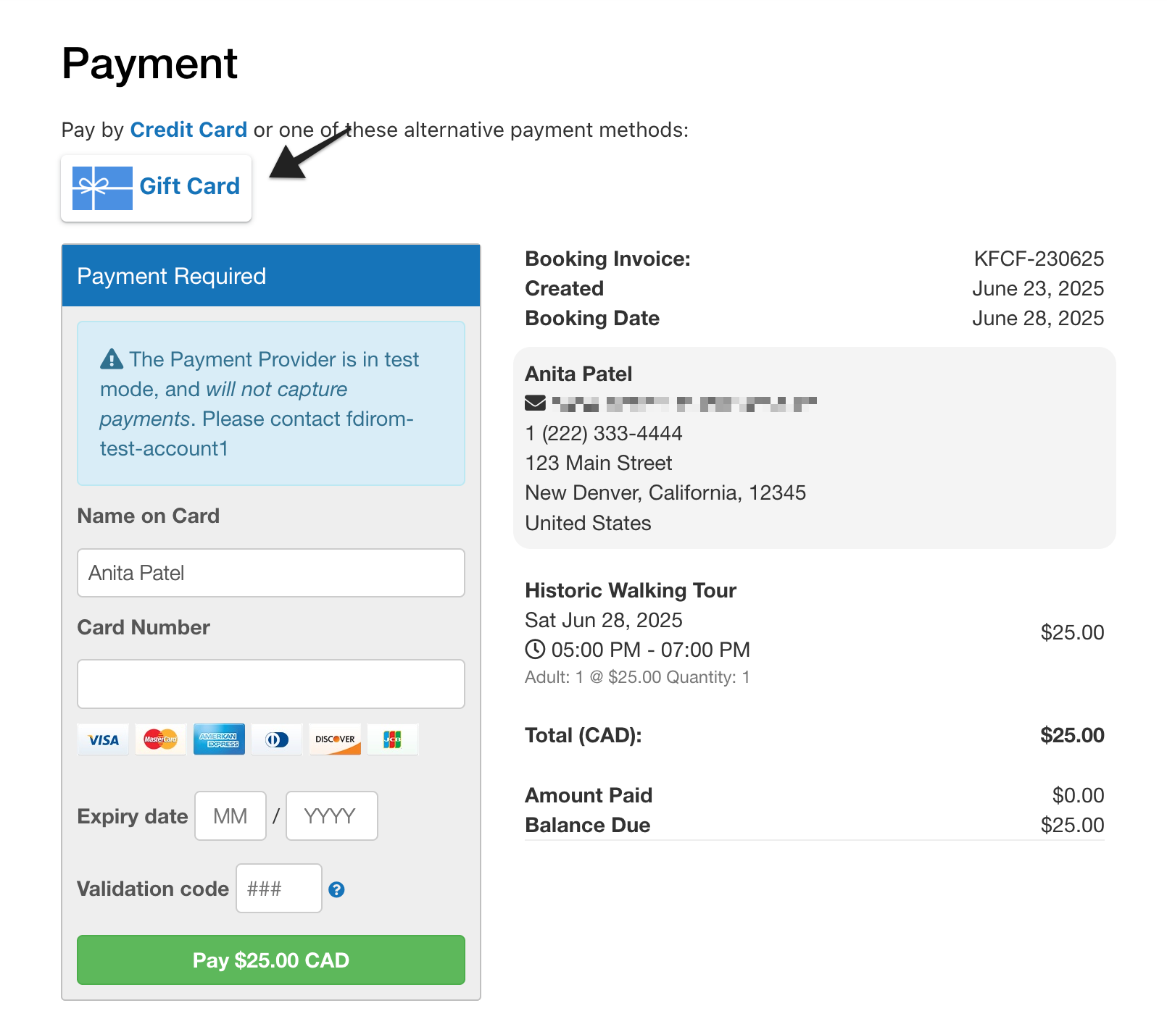Click the Booking Date value June 28, 2025
The height and width of the screenshot is (1011, 1167).
click(1038, 318)
